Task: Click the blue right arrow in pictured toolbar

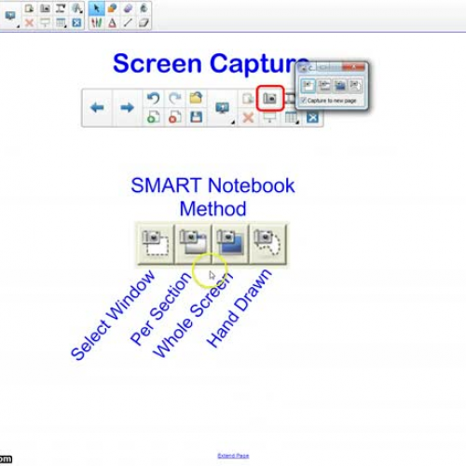Action: 127,108
